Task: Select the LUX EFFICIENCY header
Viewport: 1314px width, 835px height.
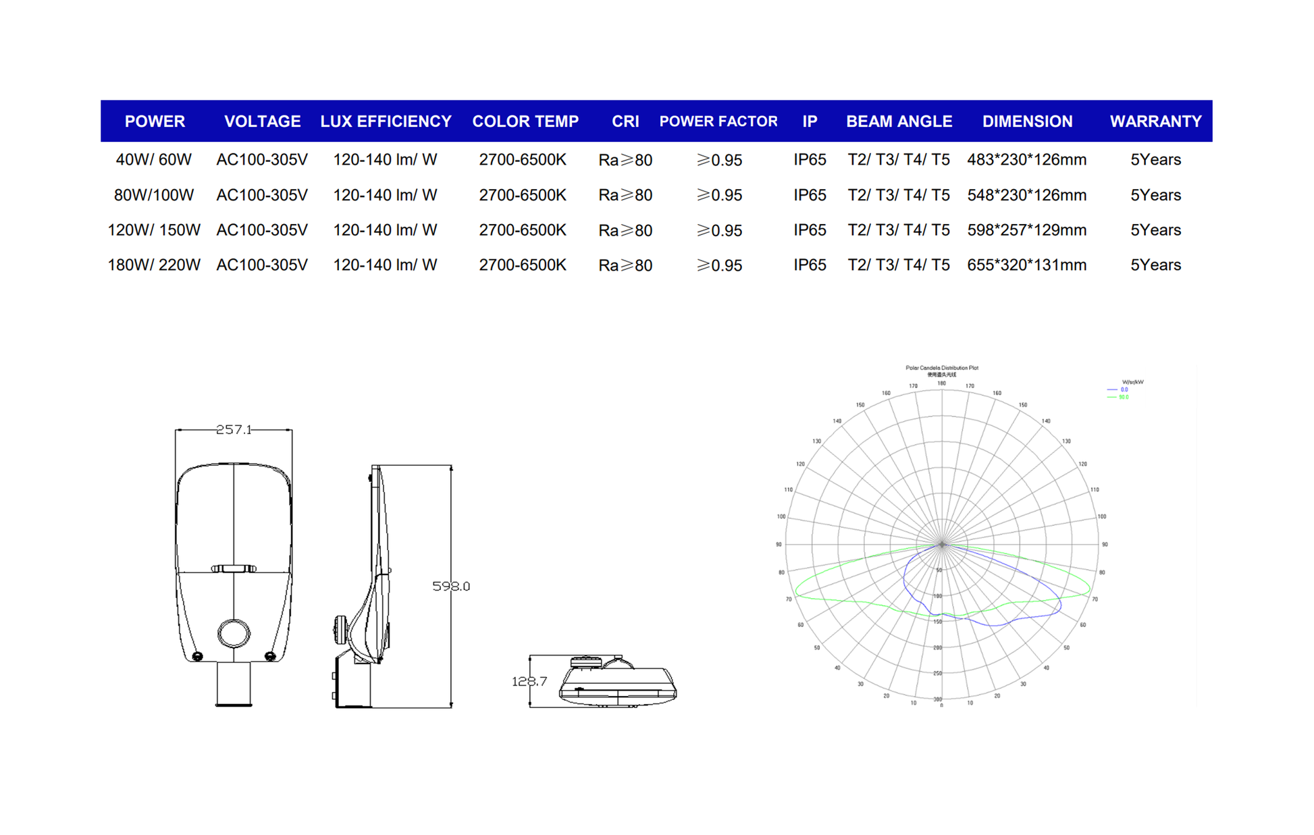Action: click(x=386, y=122)
